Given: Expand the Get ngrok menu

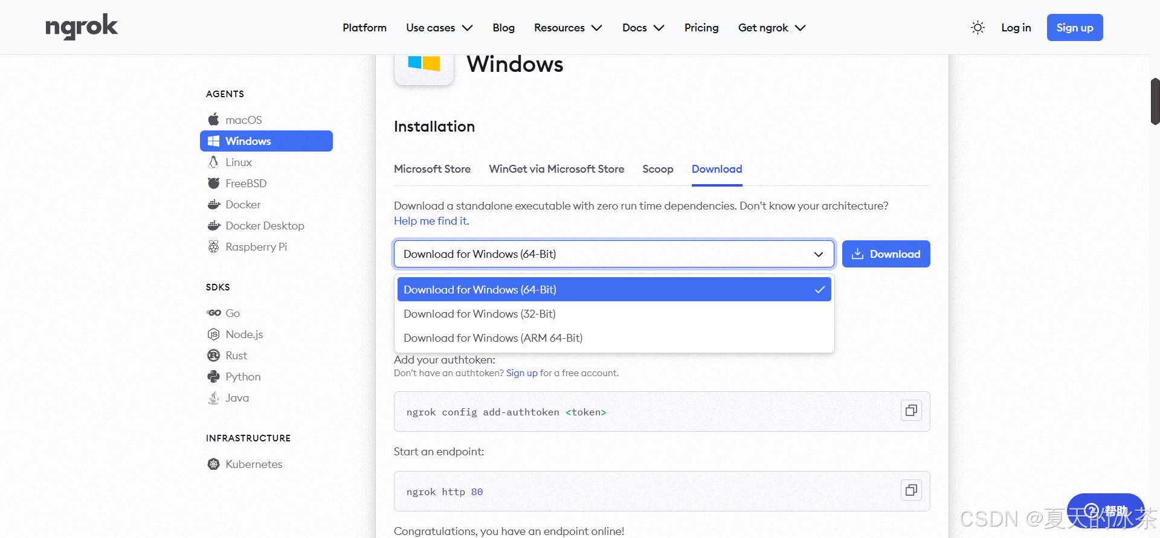Looking at the screenshot, I should pyautogui.click(x=772, y=28).
